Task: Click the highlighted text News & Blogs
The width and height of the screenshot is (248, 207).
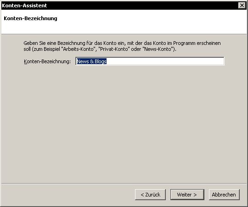Action: coord(91,61)
